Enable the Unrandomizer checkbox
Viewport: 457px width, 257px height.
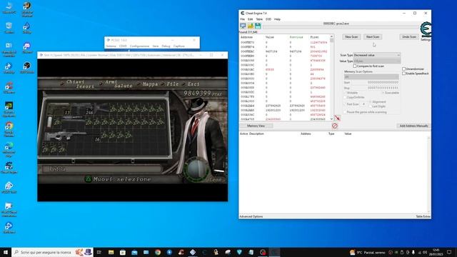403,69
